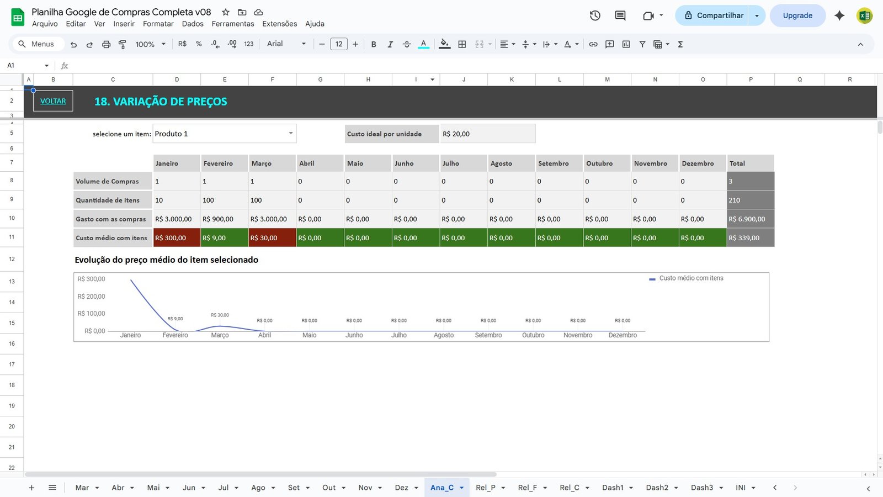883x497 pixels.
Task: Click the Create filter icon
Action: tap(642, 44)
